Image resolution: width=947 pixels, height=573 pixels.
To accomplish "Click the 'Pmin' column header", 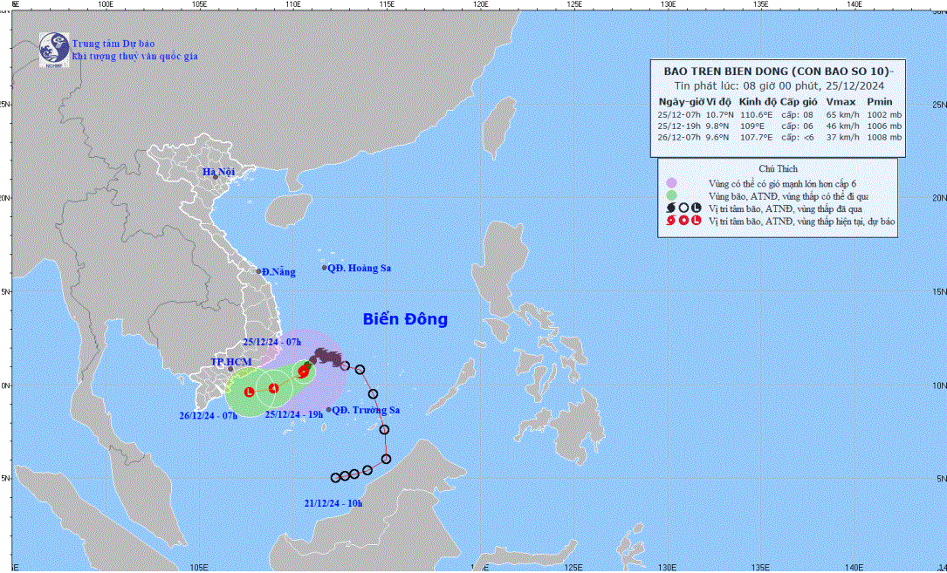I will pos(880,102).
